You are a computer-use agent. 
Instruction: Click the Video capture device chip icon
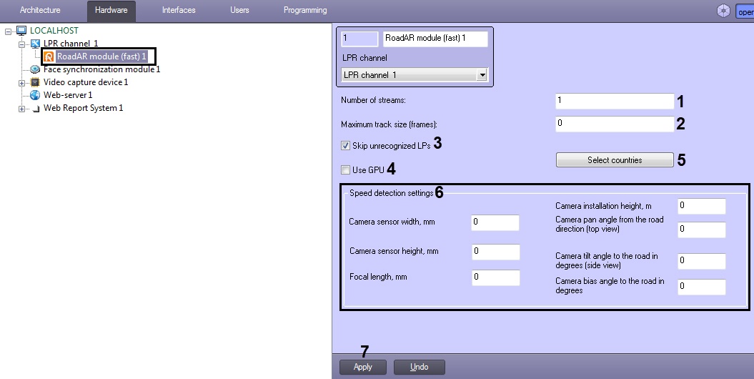click(x=34, y=82)
